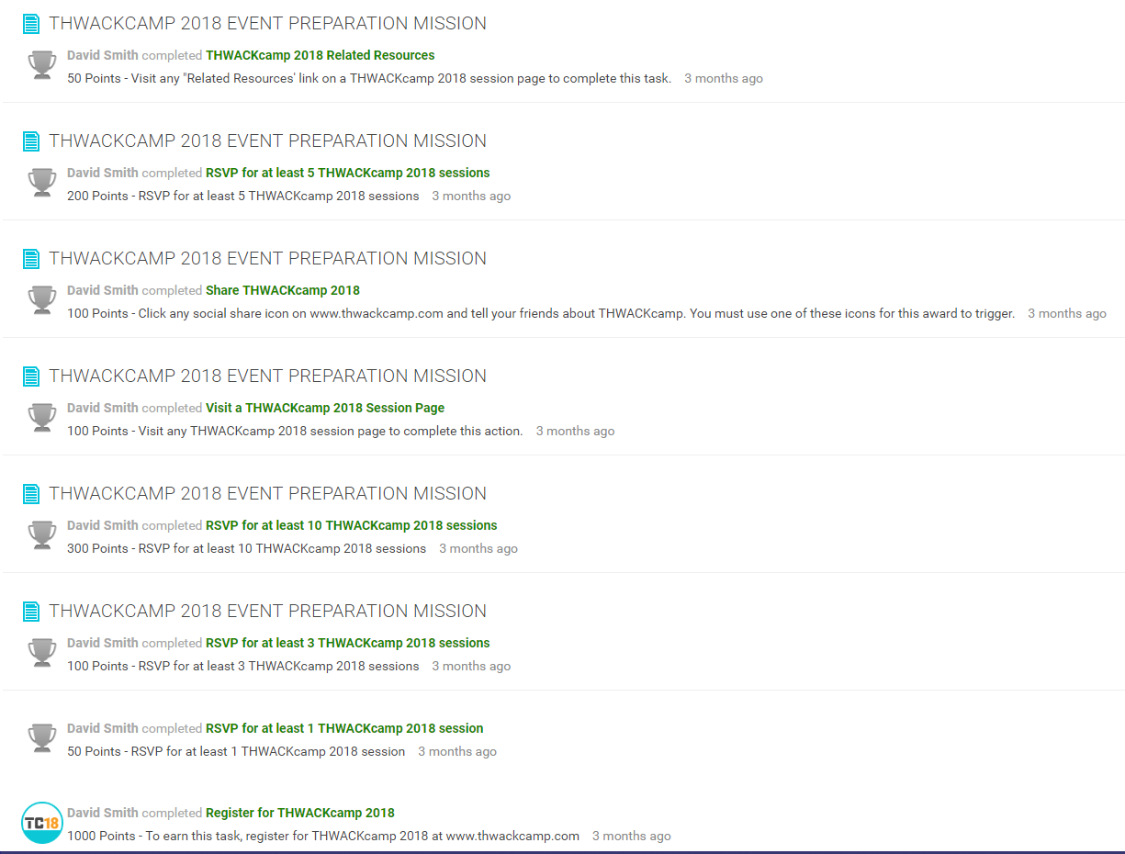Click the 3 months ago timestamp on the Share THWACKcamp entry
The width and height of the screenshot is (1125, 854).
tap(1067, 314)
